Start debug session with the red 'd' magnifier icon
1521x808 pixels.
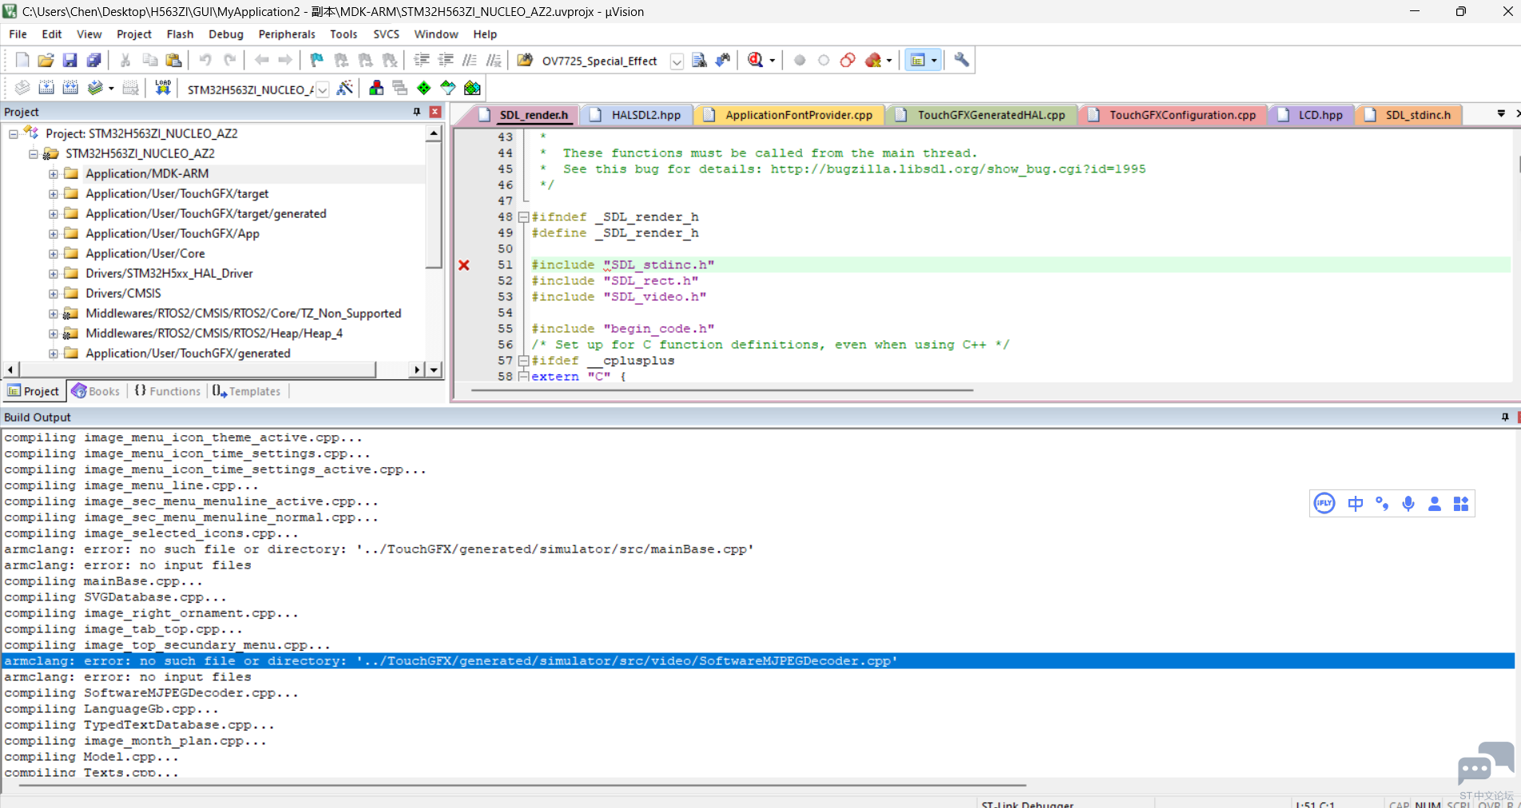[755, 60]
